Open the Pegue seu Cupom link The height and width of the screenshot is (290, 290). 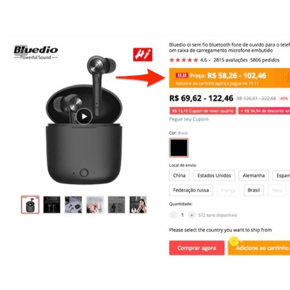pyautogui.click(x=188, y=119)
